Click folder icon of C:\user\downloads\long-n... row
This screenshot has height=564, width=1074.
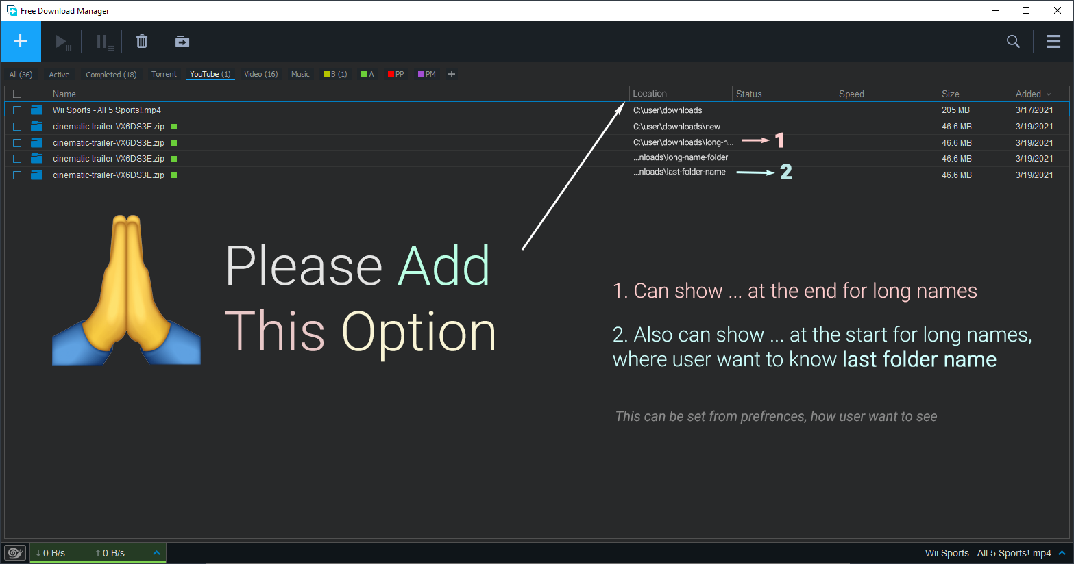pos(37,142)
